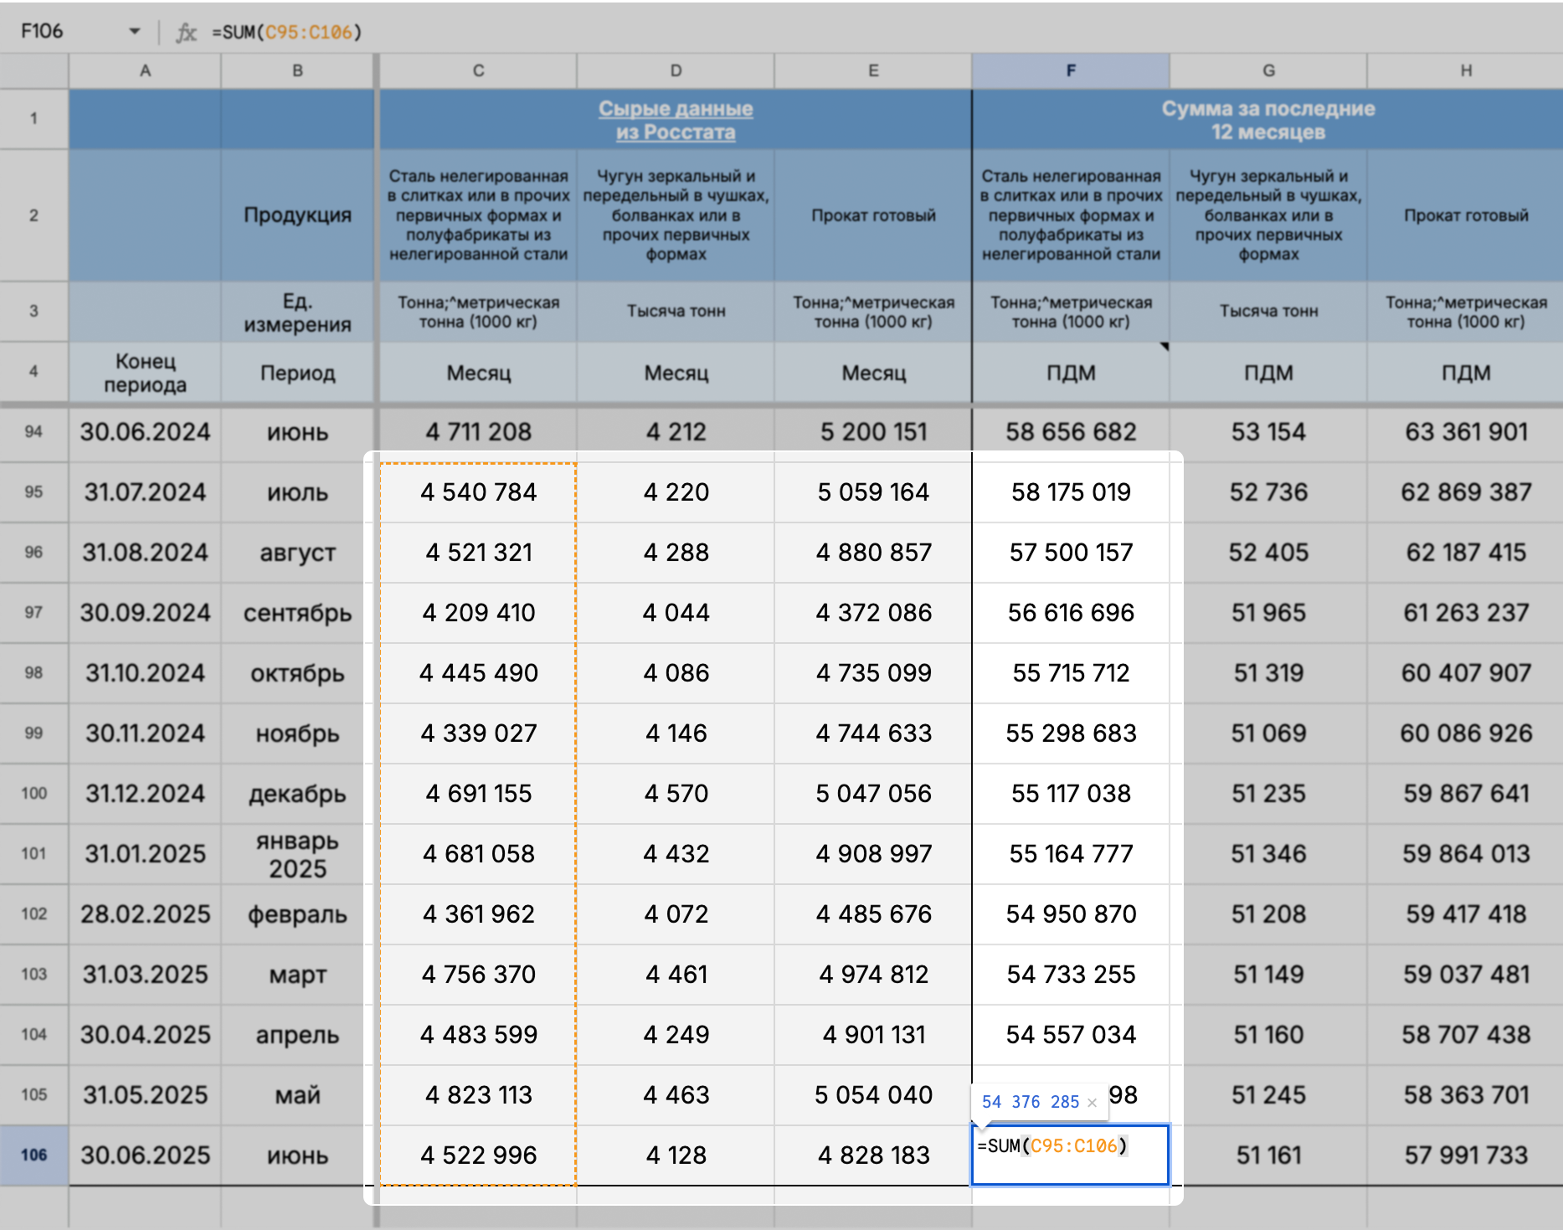This screenshot has width=1563, height=1230.
Task: Click the январь 2025 period cell
Action: coord(297,853)
